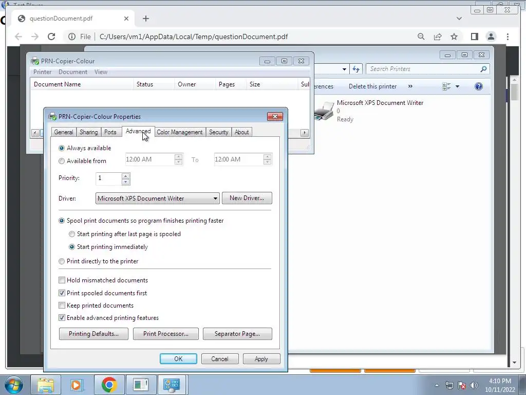Viewport: 526px width, 395px height.
Task: Show more toolbar commands chevron
Action: (410, 86)
